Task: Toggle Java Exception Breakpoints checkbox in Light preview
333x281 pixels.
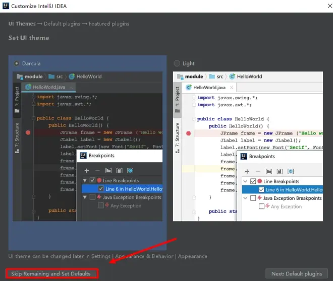Action: 253,198
